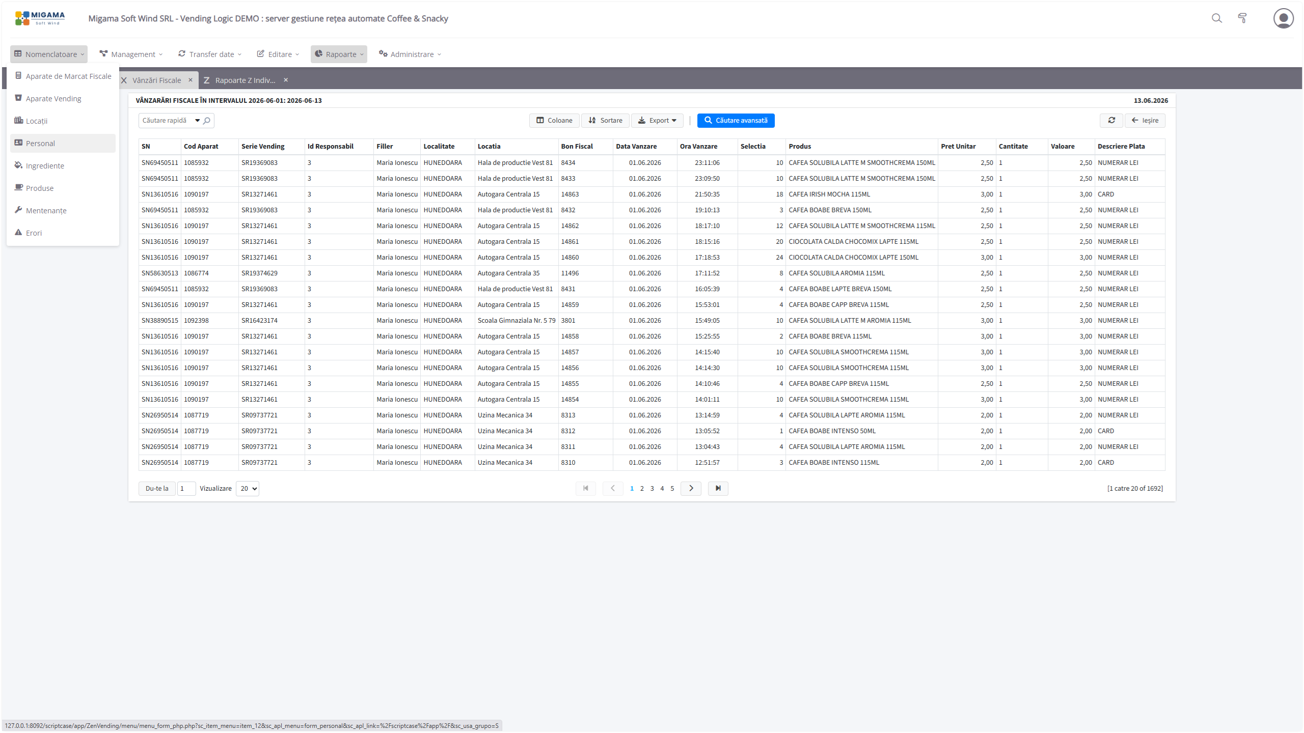The height and width of the screenshot is (733, 1304).
Task: Open the Export dropdown button
Action: (x=657, y=120)
